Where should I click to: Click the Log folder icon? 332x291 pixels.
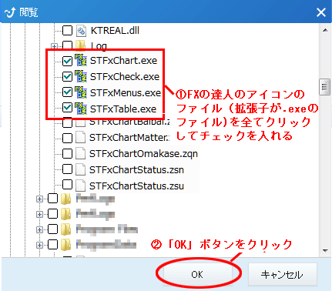[x=81, y=45]
